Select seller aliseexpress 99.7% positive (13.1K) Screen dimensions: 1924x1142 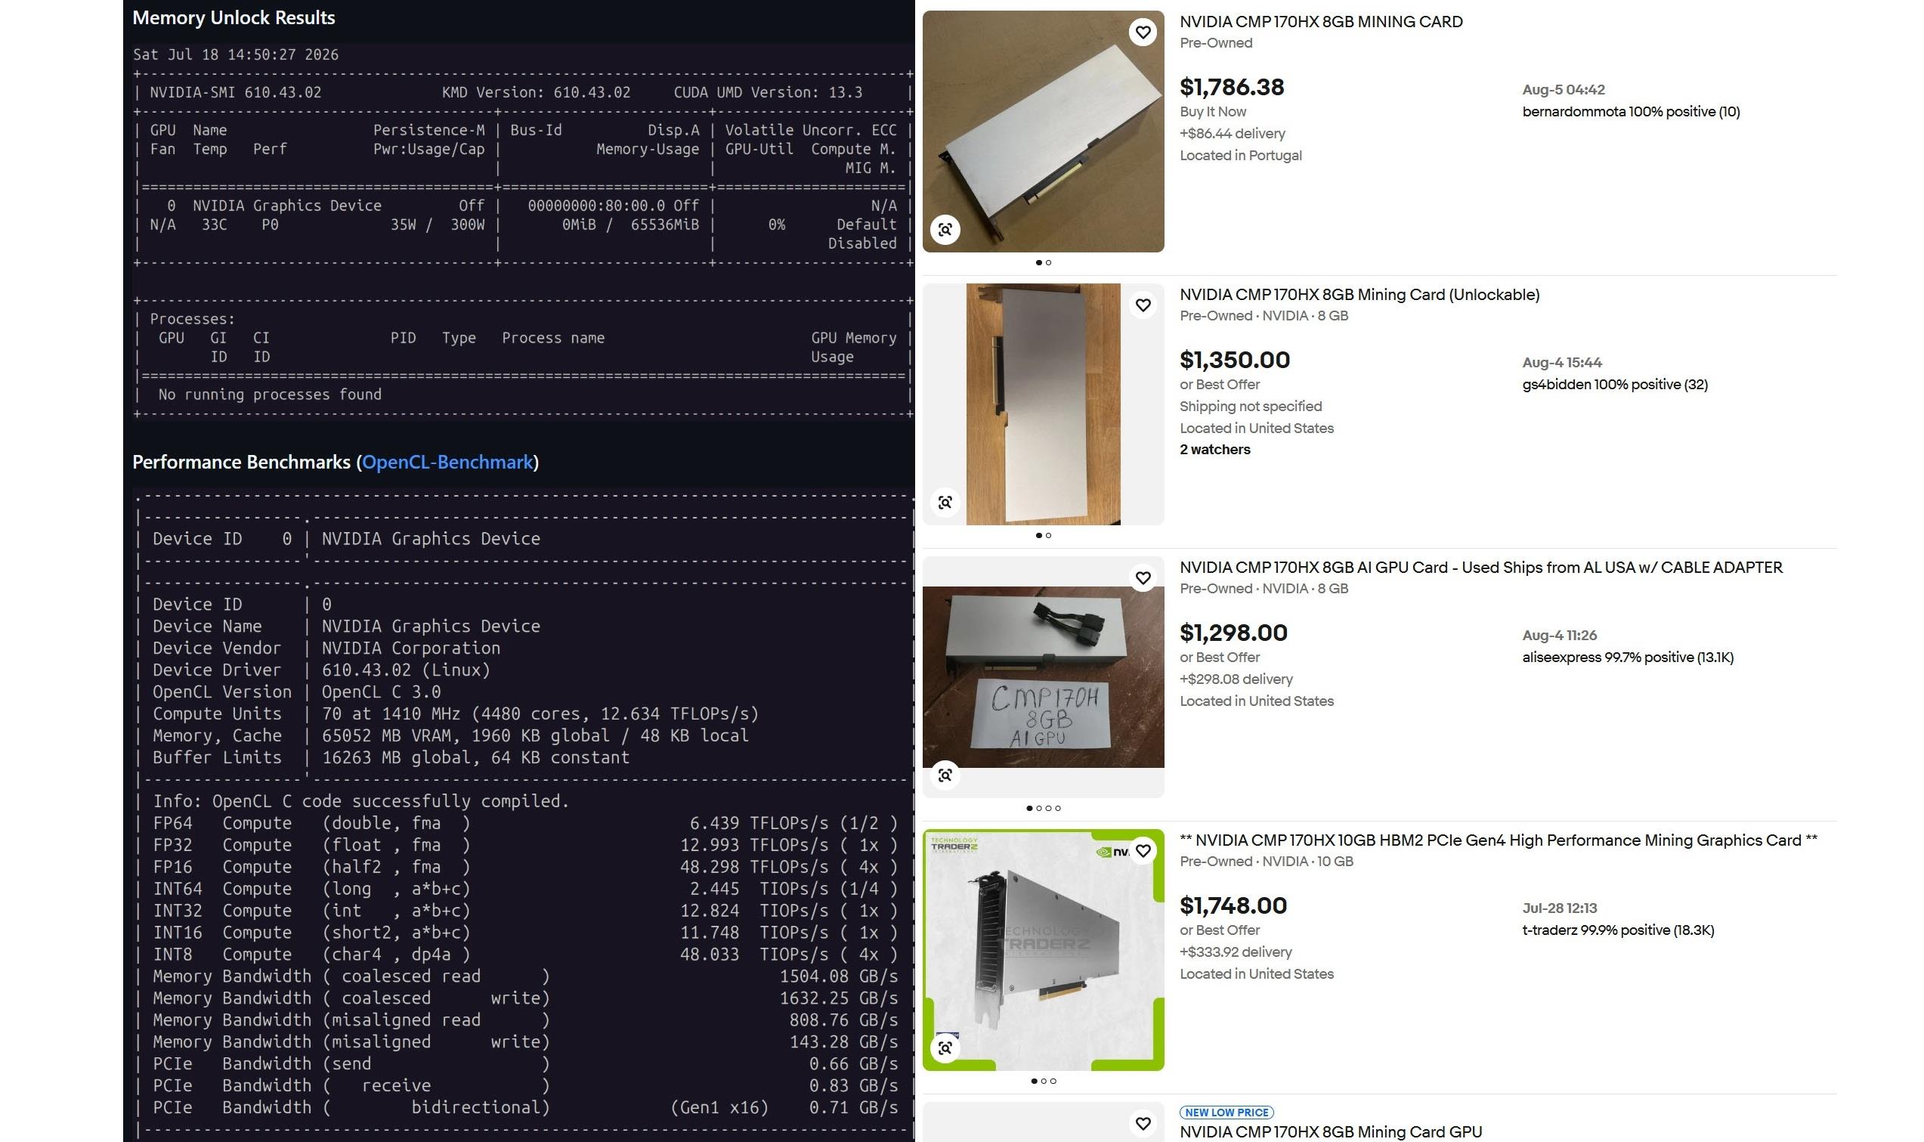(x=1628, y=658)
